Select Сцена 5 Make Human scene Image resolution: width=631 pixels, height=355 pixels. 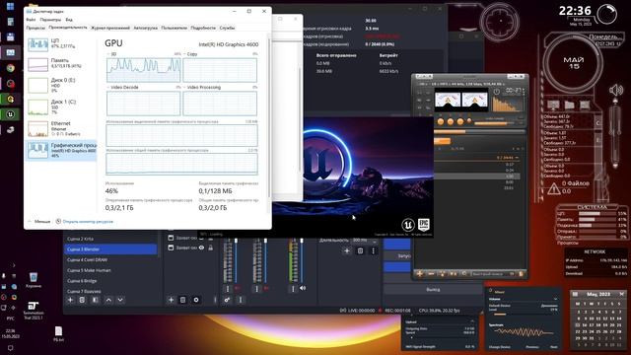tap(110, 270)
